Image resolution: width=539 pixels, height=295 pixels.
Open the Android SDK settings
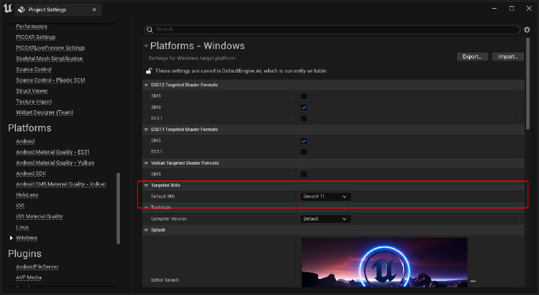click(31, 173)
